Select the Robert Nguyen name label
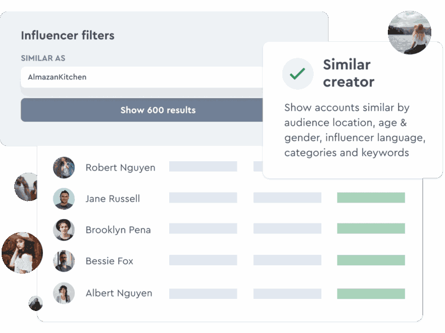The image size is (445, 333). [120, 168]
